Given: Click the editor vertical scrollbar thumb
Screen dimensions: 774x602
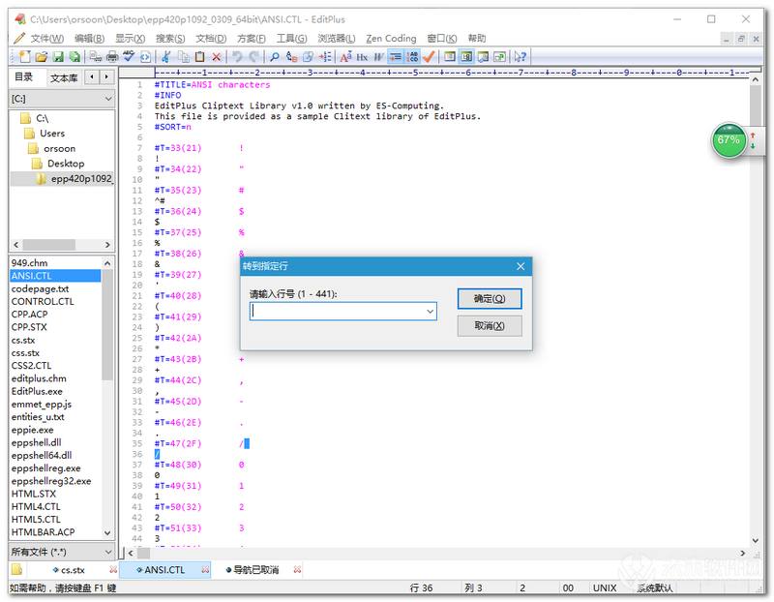Looking at the screenshot, I should coord(756,106).
